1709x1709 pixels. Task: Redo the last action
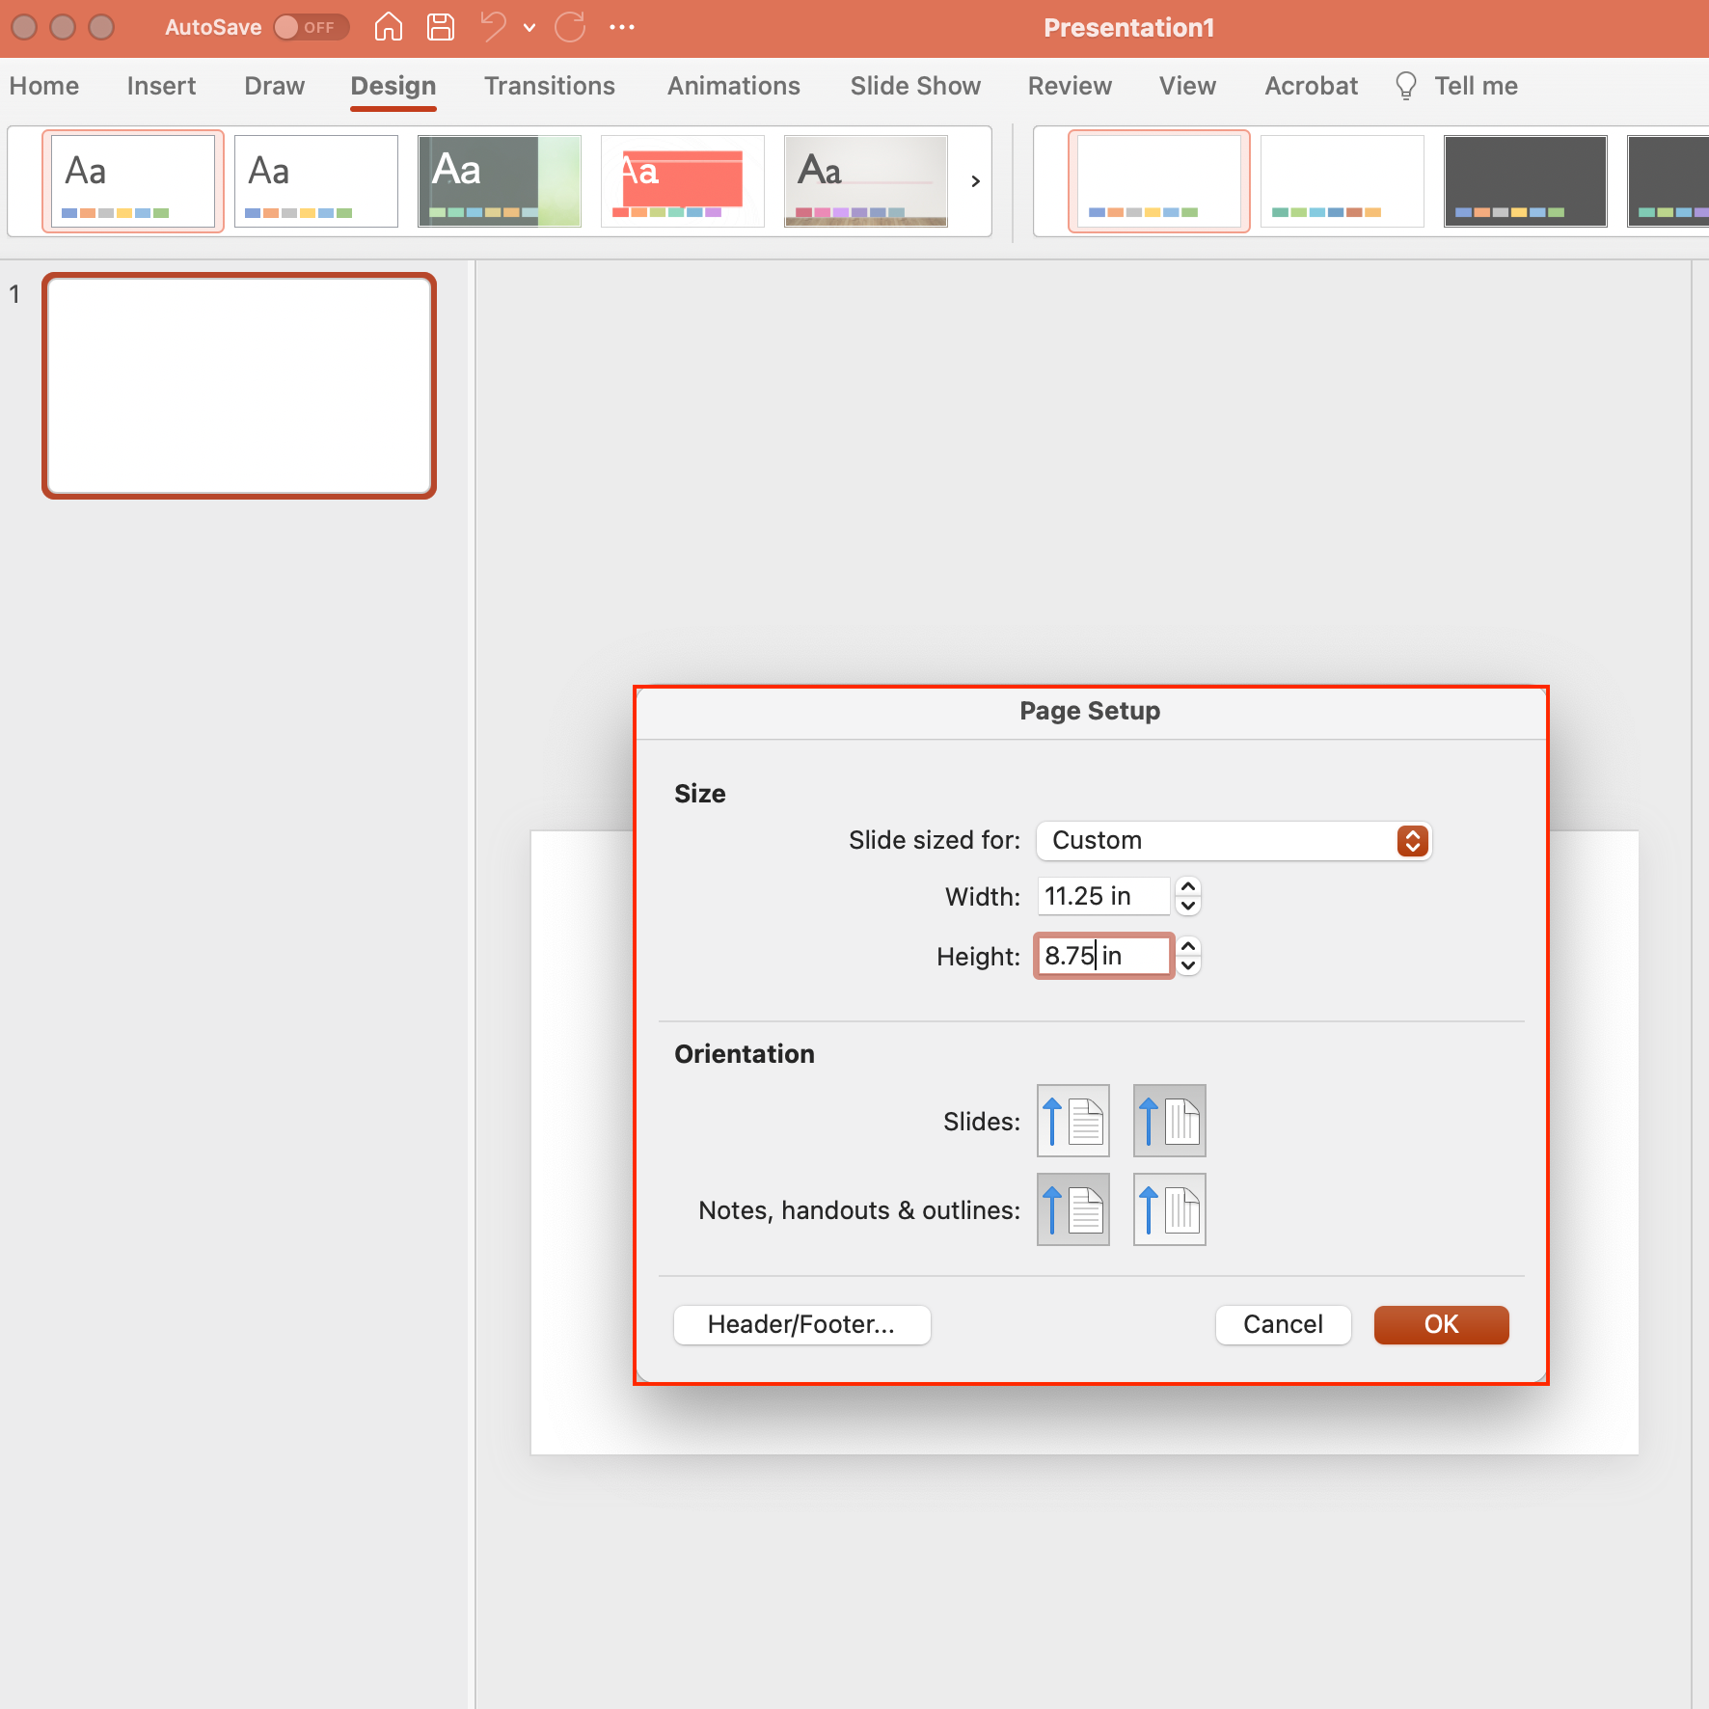click(x=570, y=27)
